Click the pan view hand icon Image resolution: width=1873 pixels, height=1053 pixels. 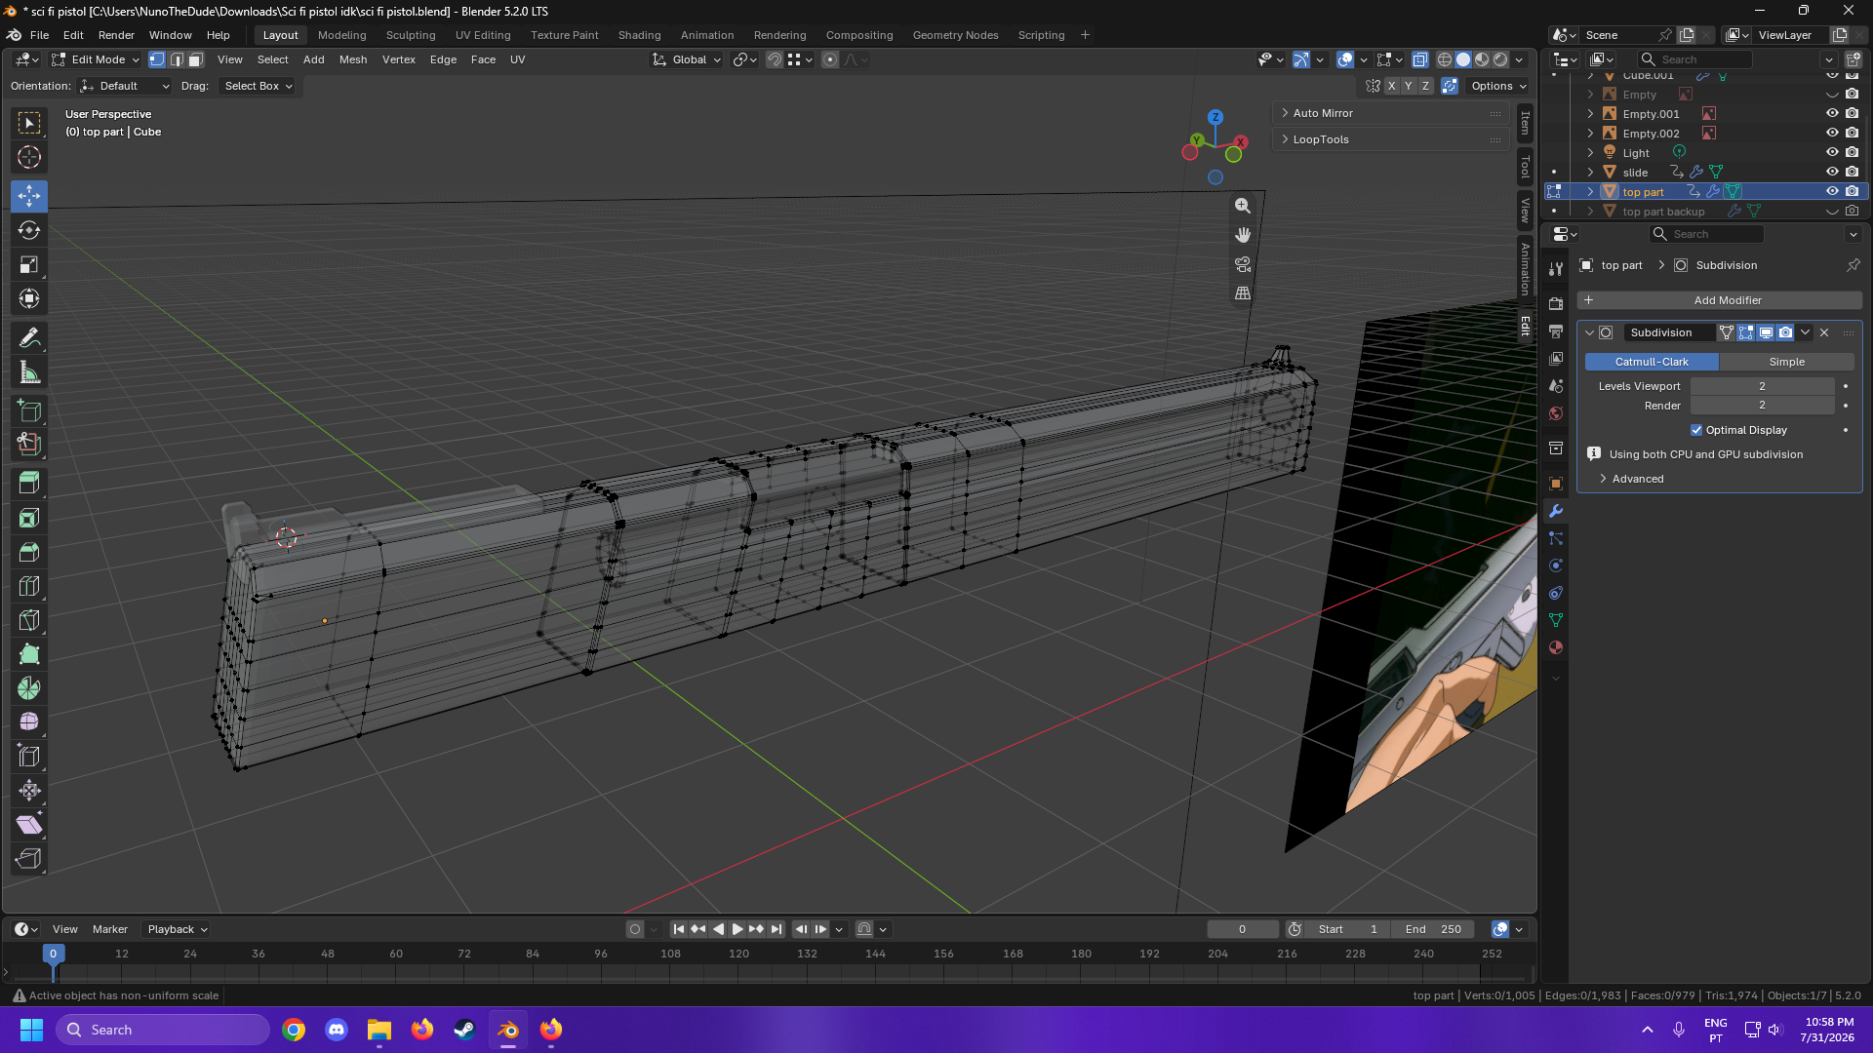click(x=1243, y=235)
